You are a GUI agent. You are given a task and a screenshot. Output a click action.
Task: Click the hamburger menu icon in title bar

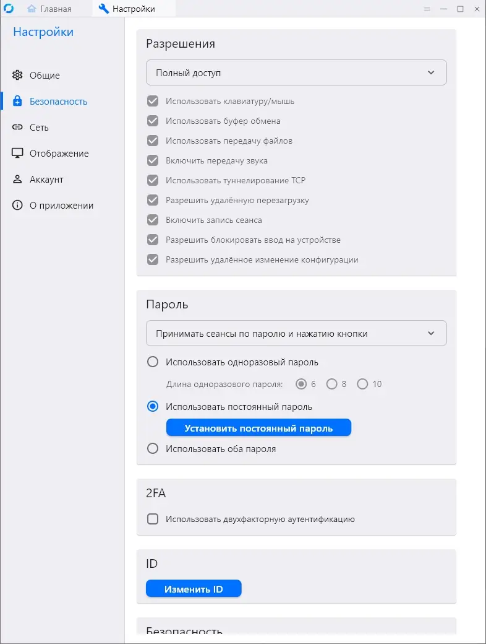point(427,9)
